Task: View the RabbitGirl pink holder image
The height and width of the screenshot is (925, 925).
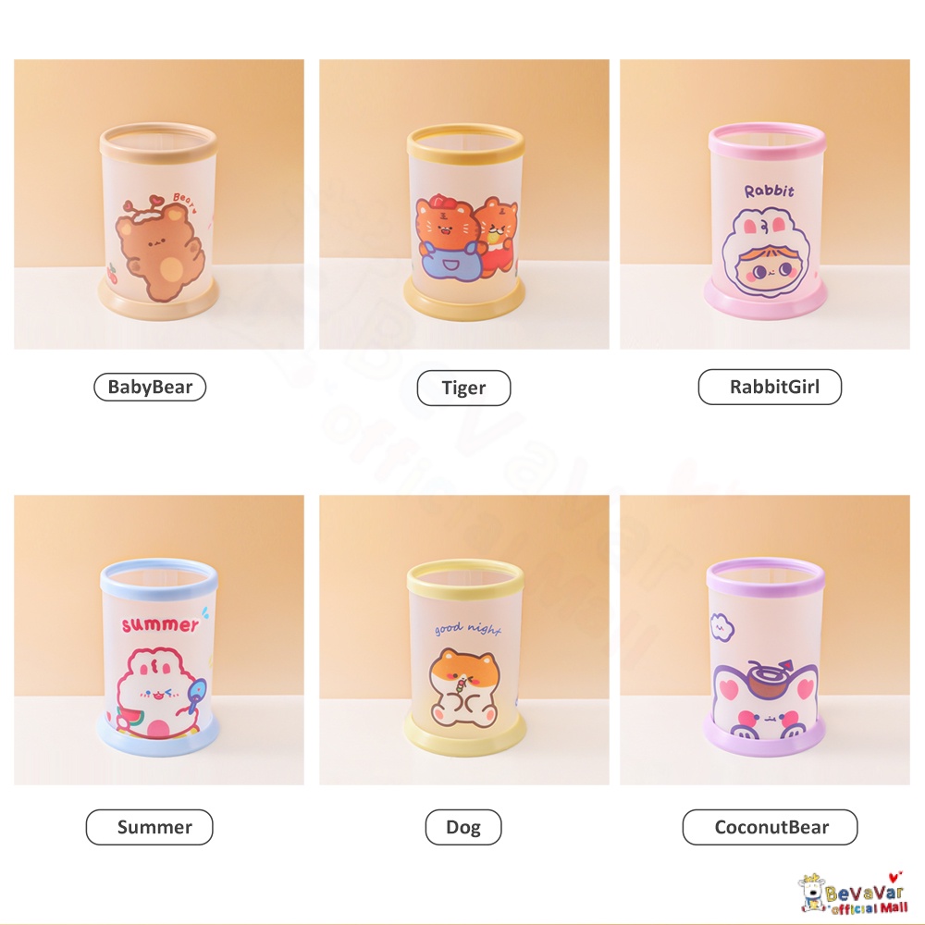Action: pyautogui.click(x=765, y=204)
